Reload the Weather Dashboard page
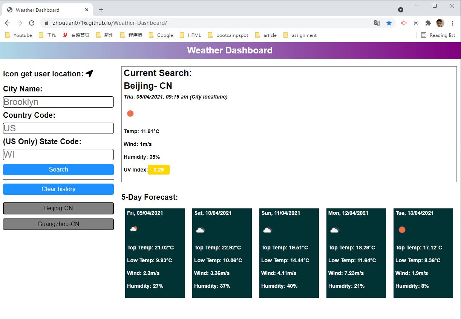 [x=32, y=23]
